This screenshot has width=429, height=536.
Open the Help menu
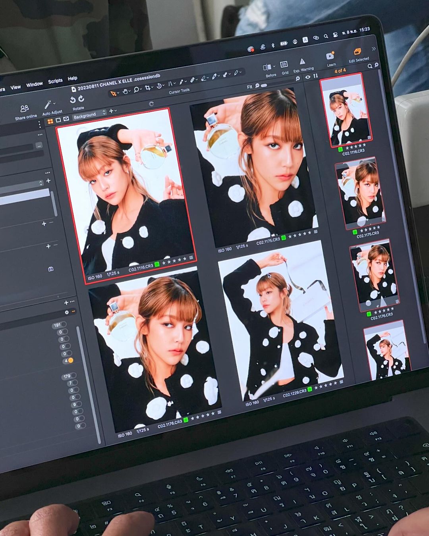(x=72, y=78)
